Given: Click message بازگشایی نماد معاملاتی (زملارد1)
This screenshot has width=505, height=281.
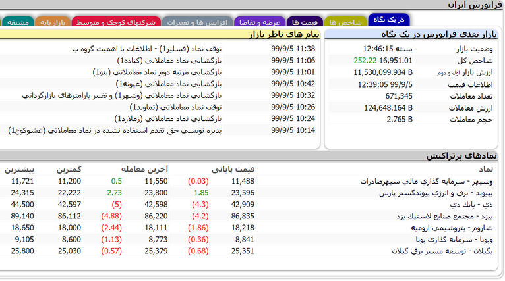Looking at the screenshot, I should click(168, 118).
